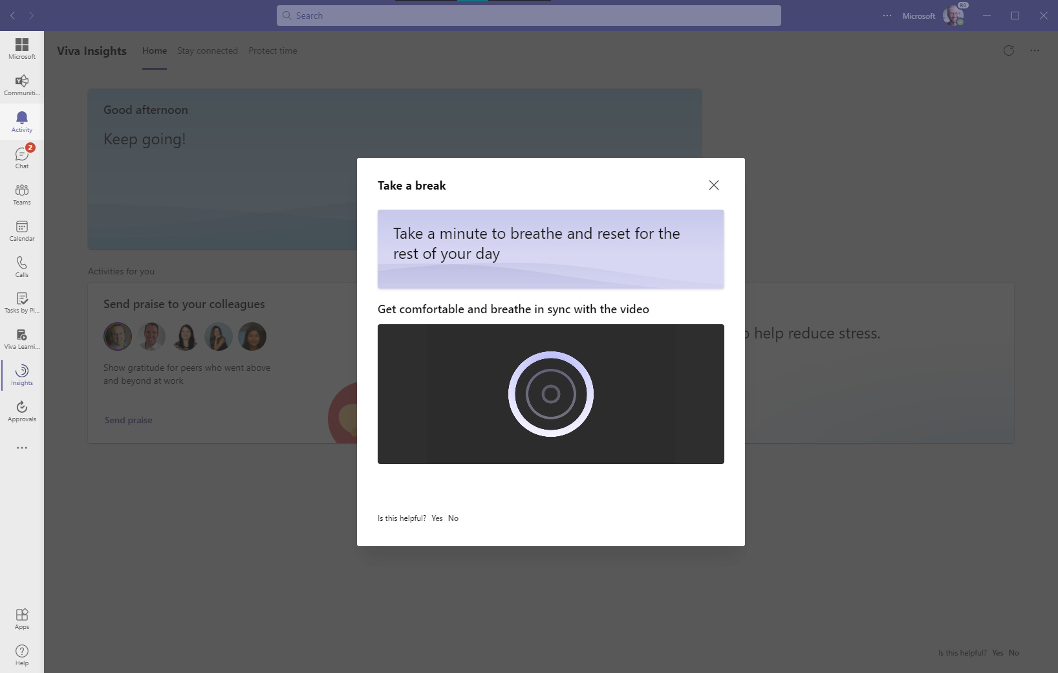
Task: Click into the Search box
Action: click(529, 16)
